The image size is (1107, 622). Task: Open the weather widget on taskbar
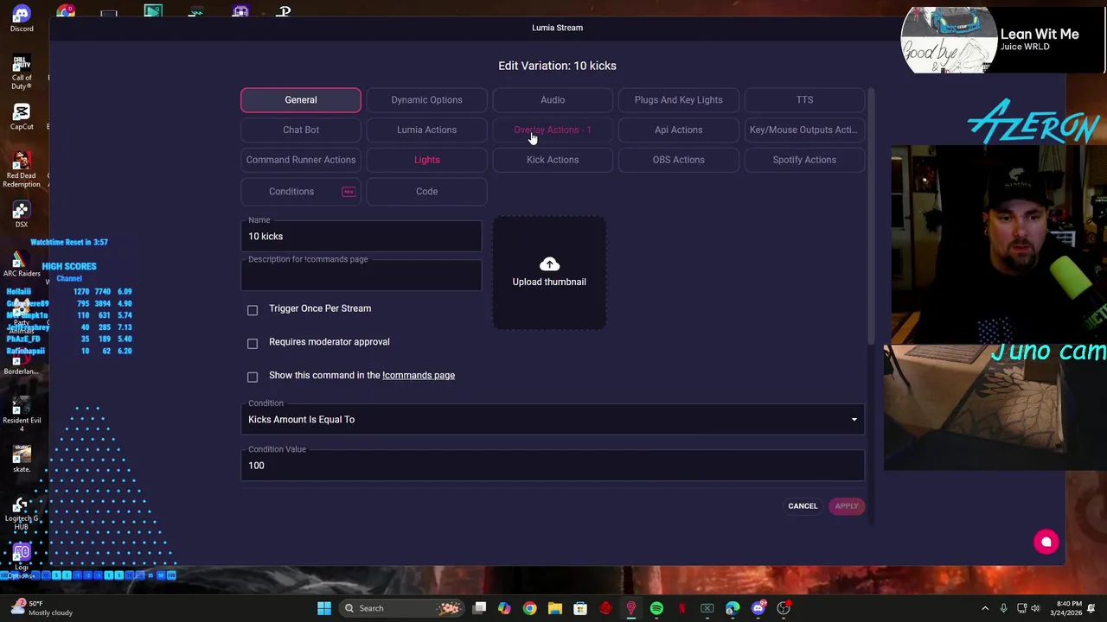point(42,608)
